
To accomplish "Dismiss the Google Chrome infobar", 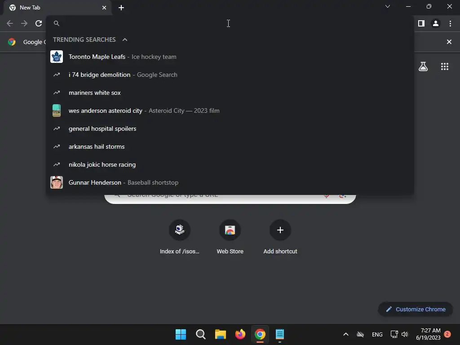I will pos(449,42).
